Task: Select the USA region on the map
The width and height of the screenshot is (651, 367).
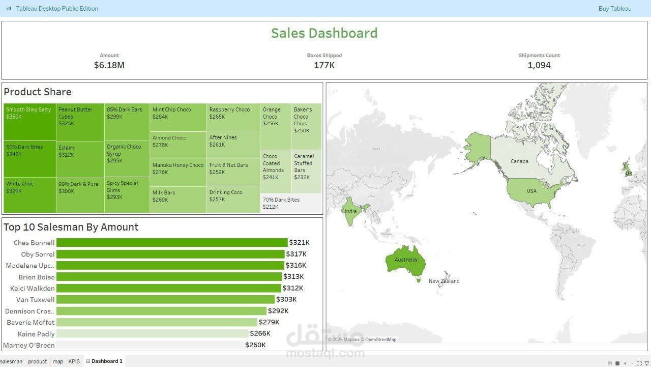Action: [531, 191]
